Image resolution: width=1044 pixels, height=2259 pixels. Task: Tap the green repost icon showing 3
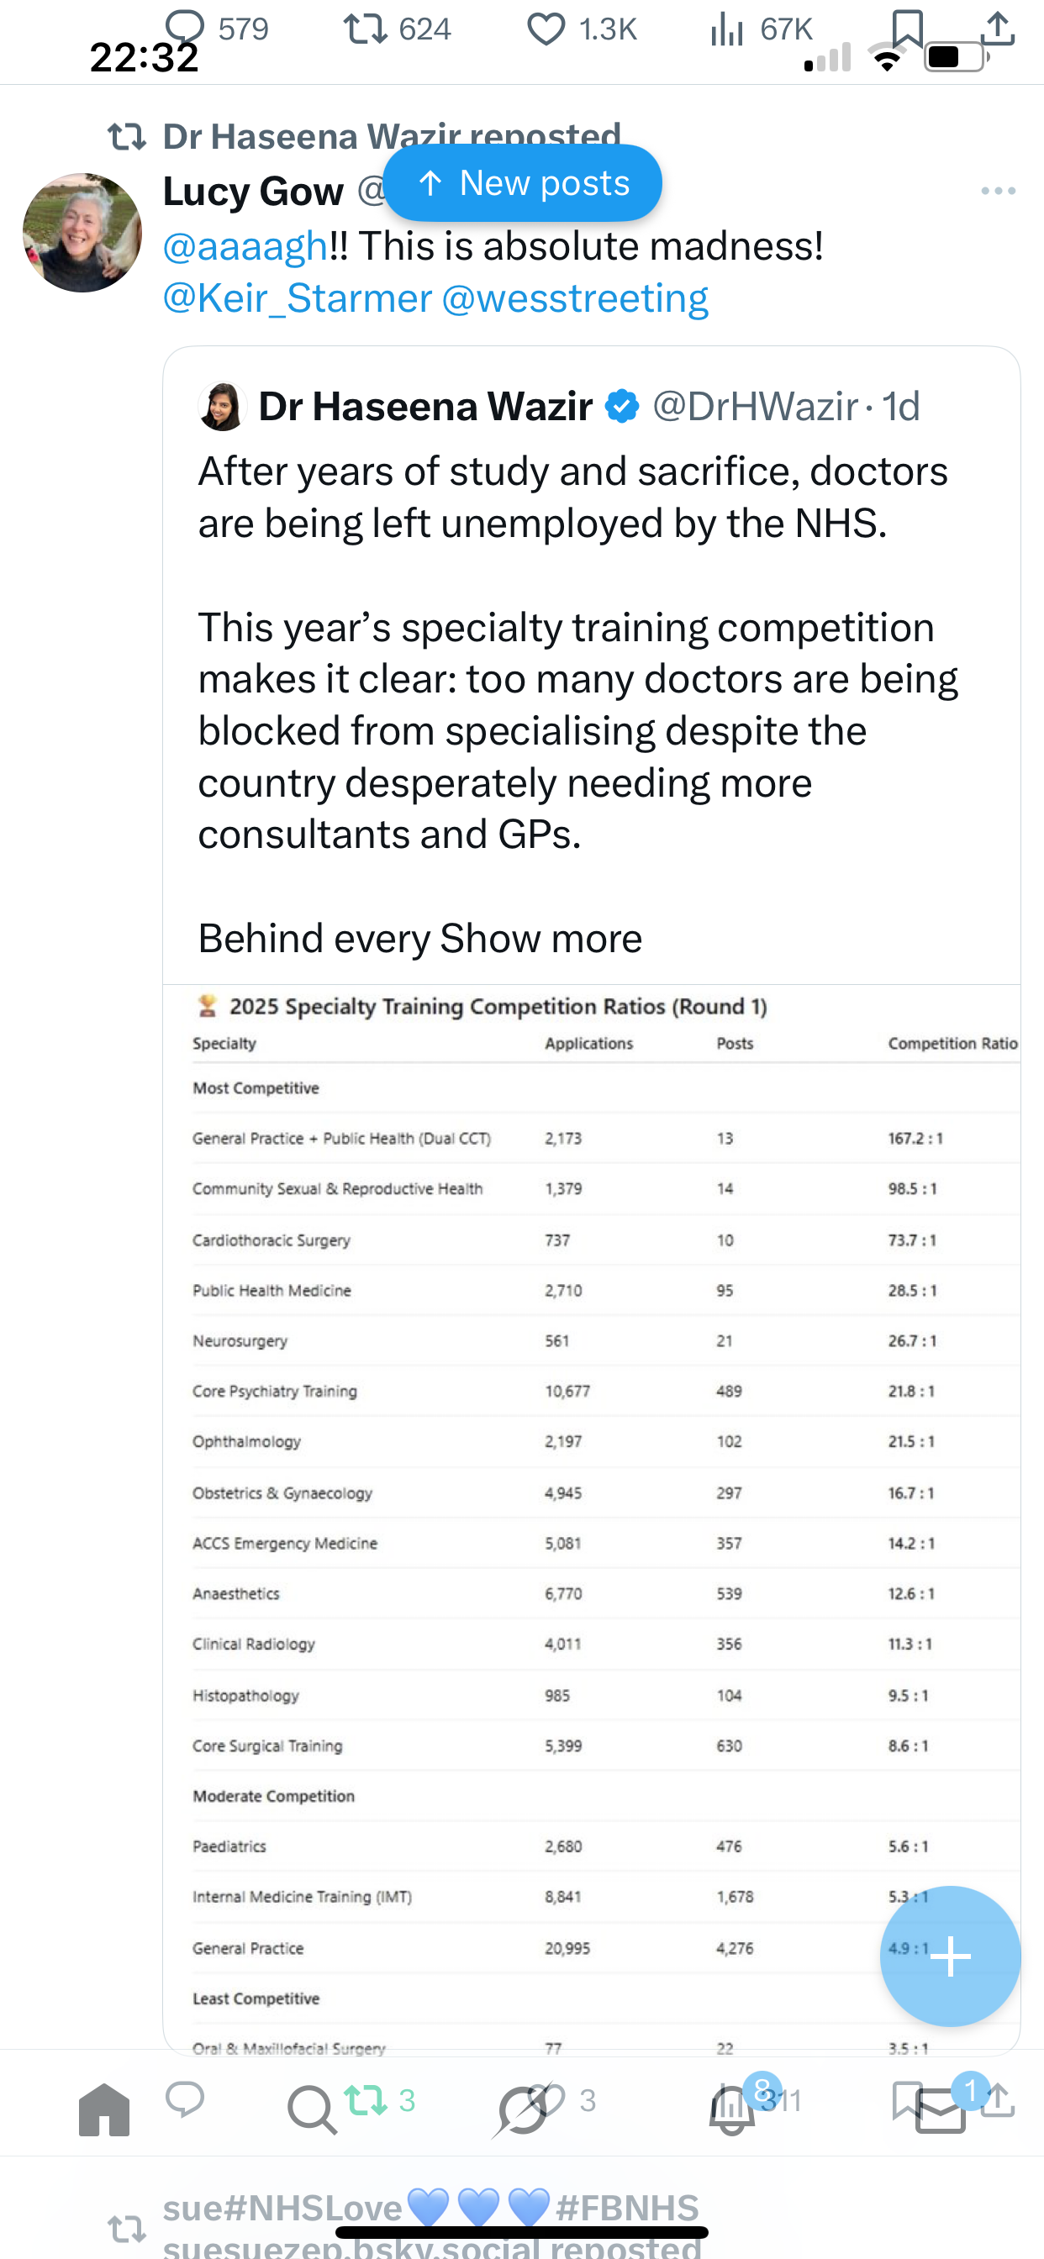[x=366, y=2099]
